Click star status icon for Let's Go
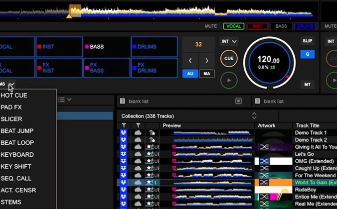Screen dimensions: 337x209 (149, 154)
